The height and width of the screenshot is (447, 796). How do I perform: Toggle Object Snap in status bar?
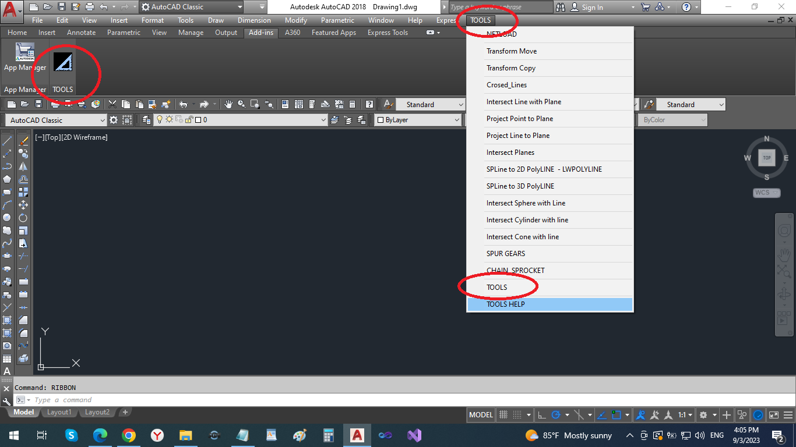tap(617, 415)
